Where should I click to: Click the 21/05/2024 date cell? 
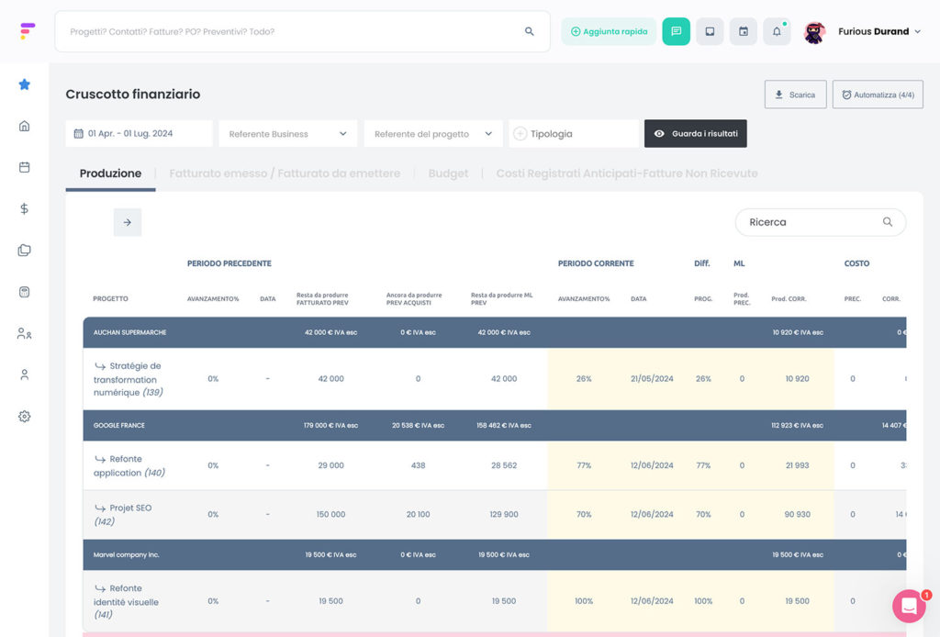click(x=652, y=379)
